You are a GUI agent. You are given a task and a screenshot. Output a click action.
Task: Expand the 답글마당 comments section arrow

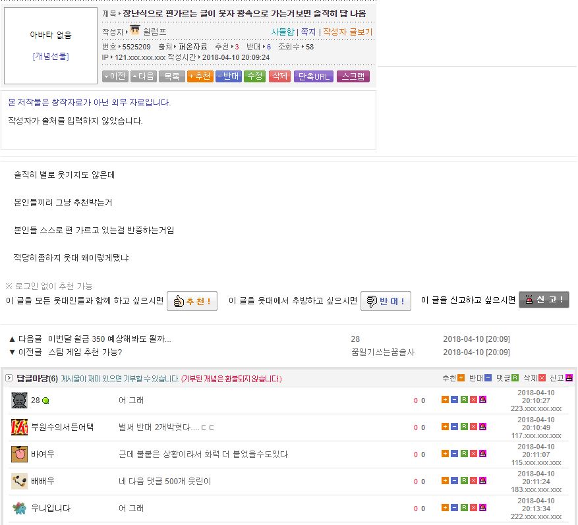(x=9, y=378)
